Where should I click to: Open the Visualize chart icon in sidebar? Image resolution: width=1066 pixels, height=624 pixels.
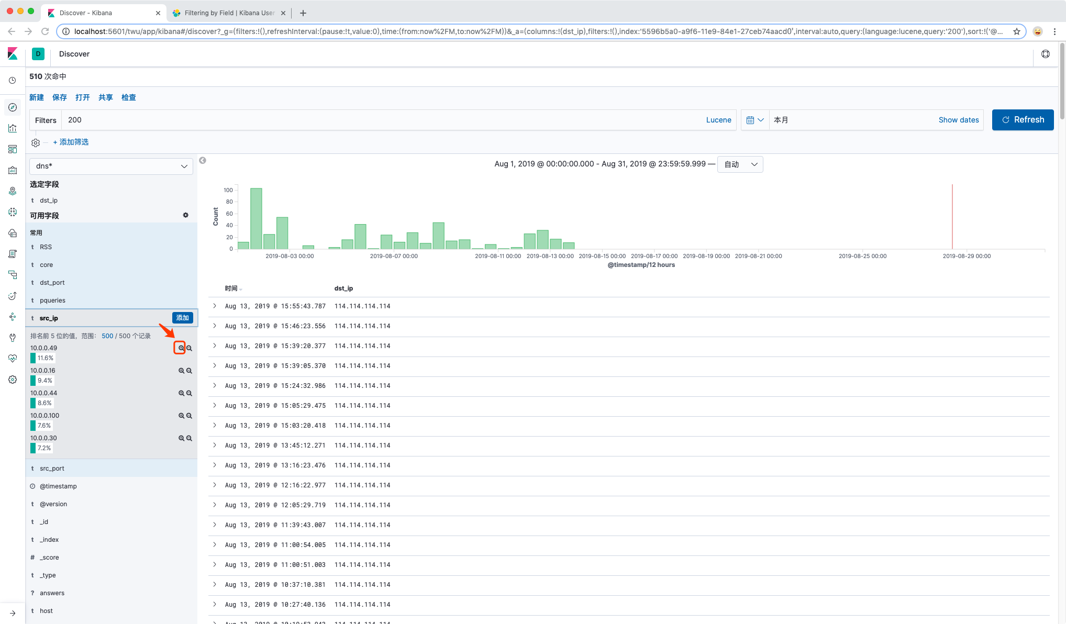13,128
